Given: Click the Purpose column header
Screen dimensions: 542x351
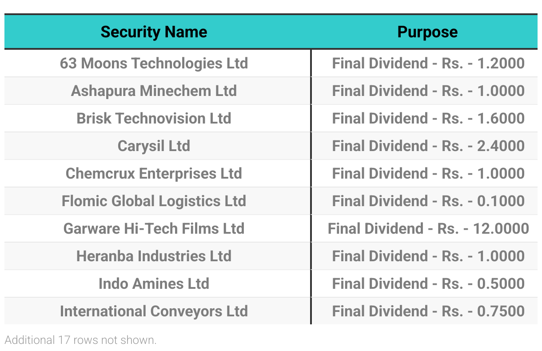Looking at the screenshot, I should click(427, 32).
